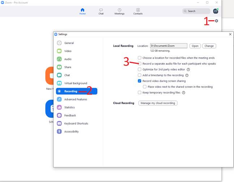Click the Local Recording heading

[x=123, y=46]
